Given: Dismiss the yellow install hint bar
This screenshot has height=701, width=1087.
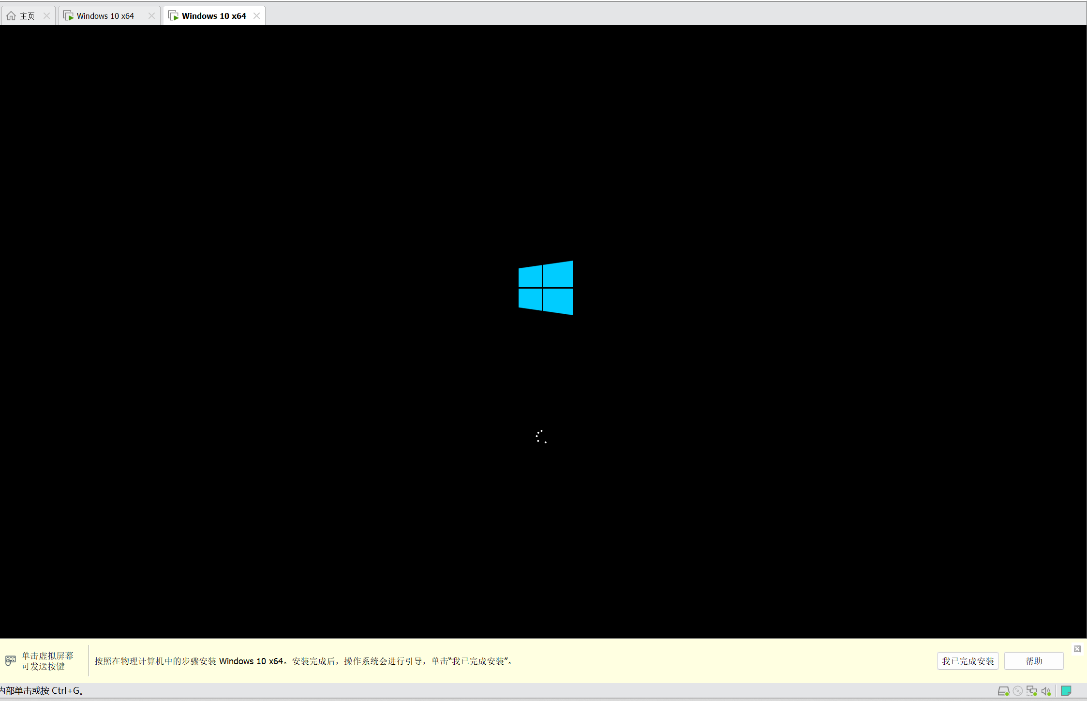Looking at the screenshot, I should tap(1077, 649).
